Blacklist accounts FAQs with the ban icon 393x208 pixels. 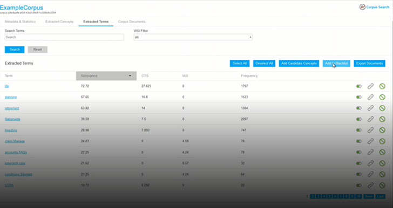(x=382, y=152)
